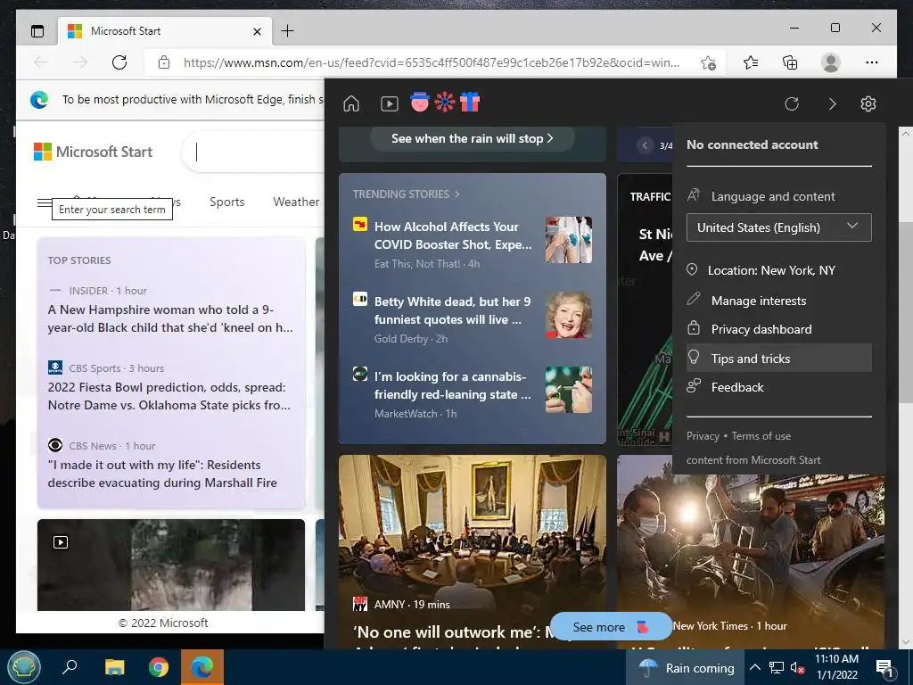Click the Edge taskbar icon
Image resolution: width=913 pixels, height=685 pixels.
point(202,667)
